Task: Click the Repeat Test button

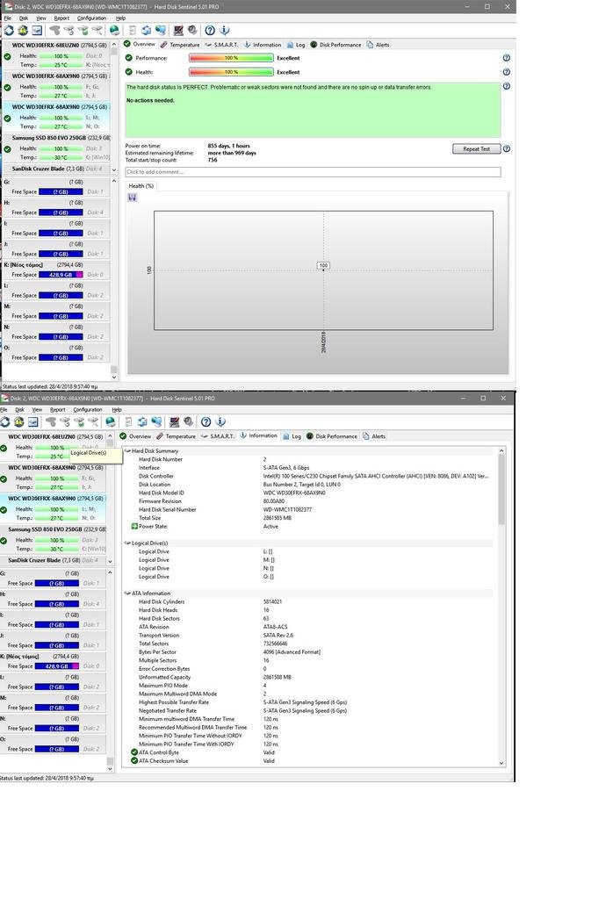Action: pos(476,148)
